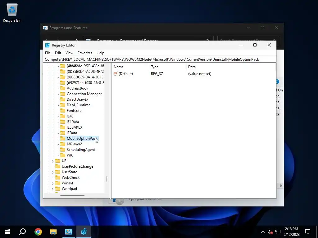Select the WebCheck key
318x238 pixels.
(x=70, y=178)
